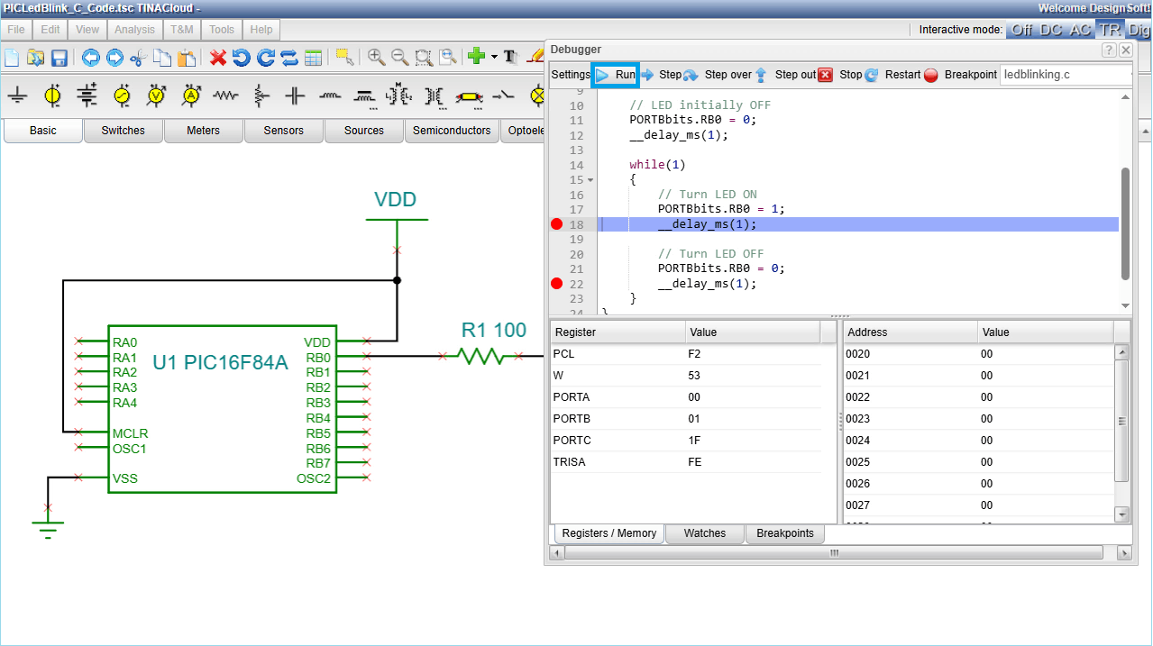This screenshot has height=646, width=1153.
Task: Click the blue right arrow icon
Action: [114, 58]
